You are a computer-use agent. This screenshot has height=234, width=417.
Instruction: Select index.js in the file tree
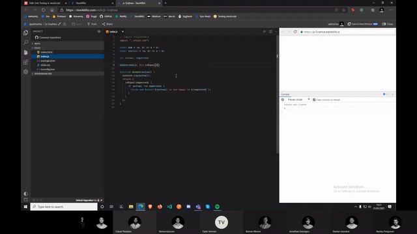click(x=68, y=57)
